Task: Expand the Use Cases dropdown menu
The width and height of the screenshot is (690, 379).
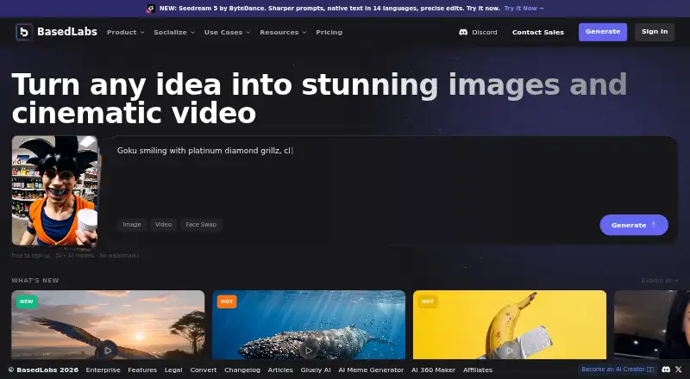Action: pos(227,32)
